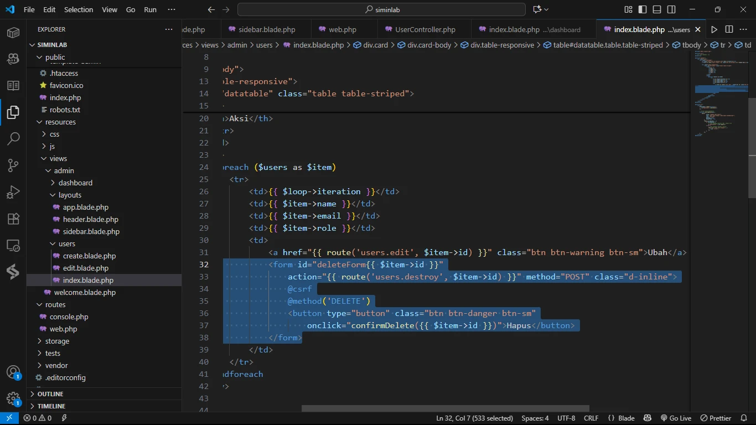Viewport: 756px width, 425px height.
Task: Open the Remote Explorer view
Action: (x=13, y=245)
